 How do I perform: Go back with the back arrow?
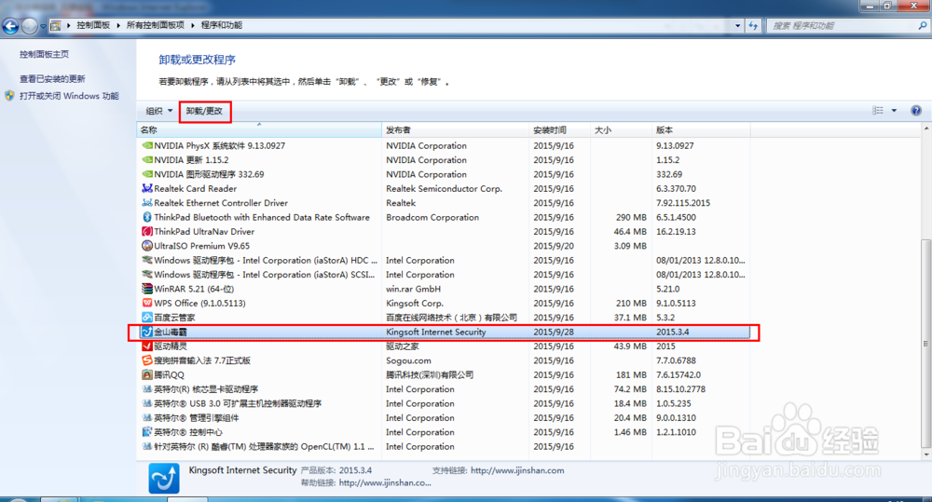point(10,25)
